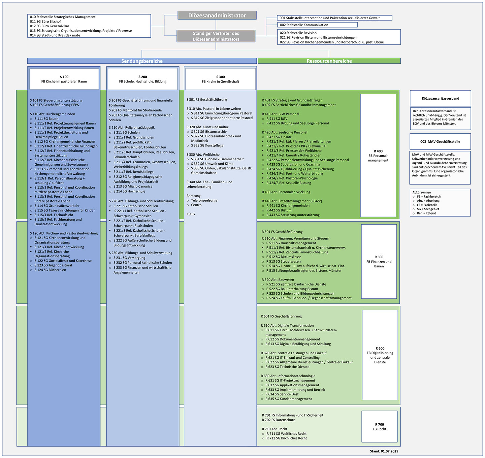
Task: Select the R 700 FB Recht box
Action: tap(379, 427)
